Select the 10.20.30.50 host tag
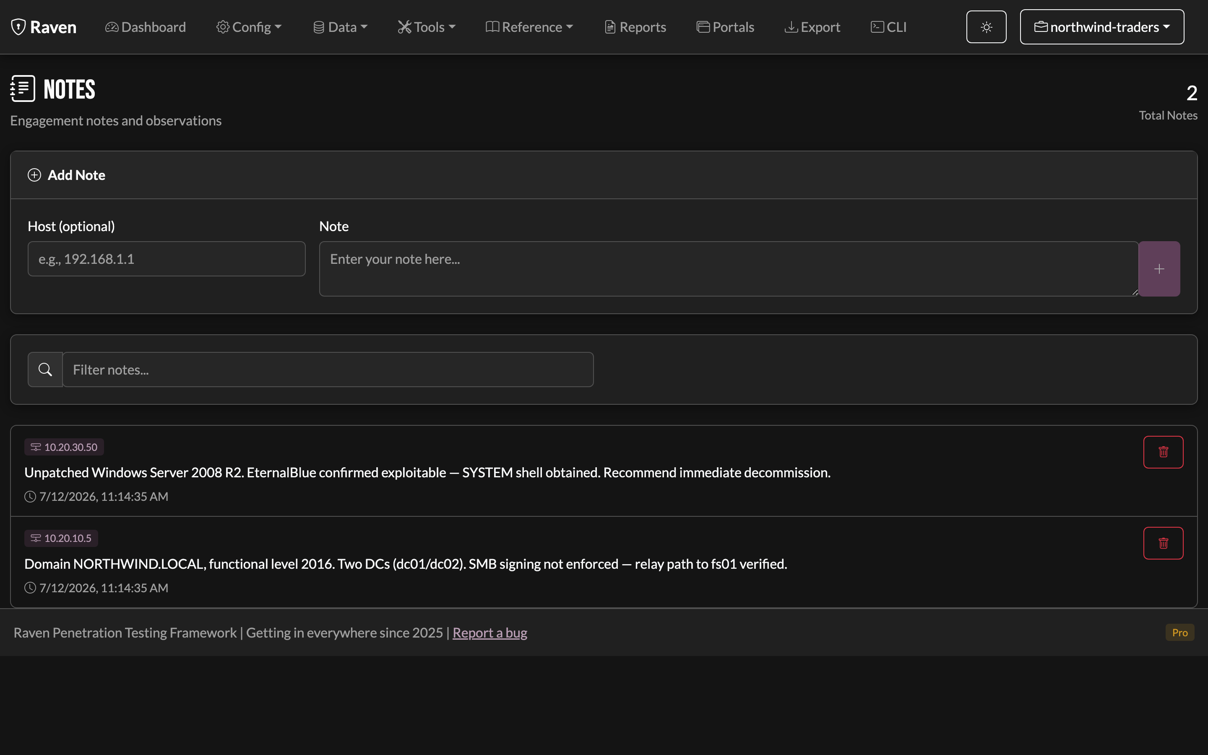The height and width of the screenshot is (755, 1208). [x=64, y=447]
